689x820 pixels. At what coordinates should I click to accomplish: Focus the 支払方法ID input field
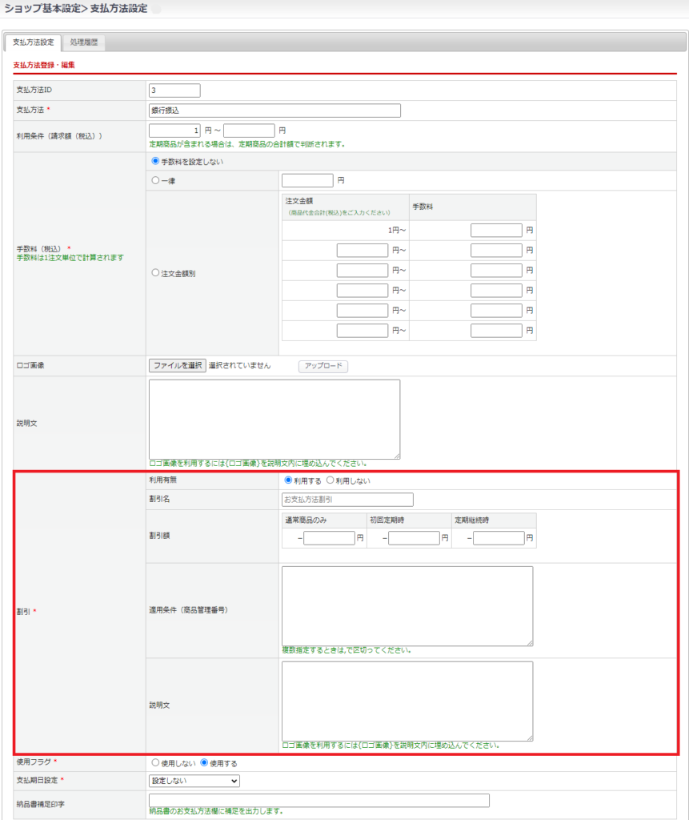[x=174, y=90]
